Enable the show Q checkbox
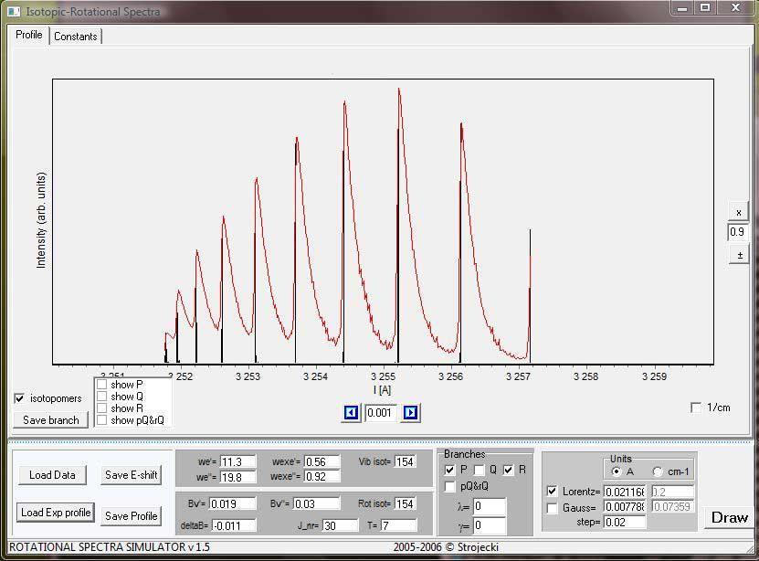Viewport: 759px width, 561px height. (x=101, y=397)
